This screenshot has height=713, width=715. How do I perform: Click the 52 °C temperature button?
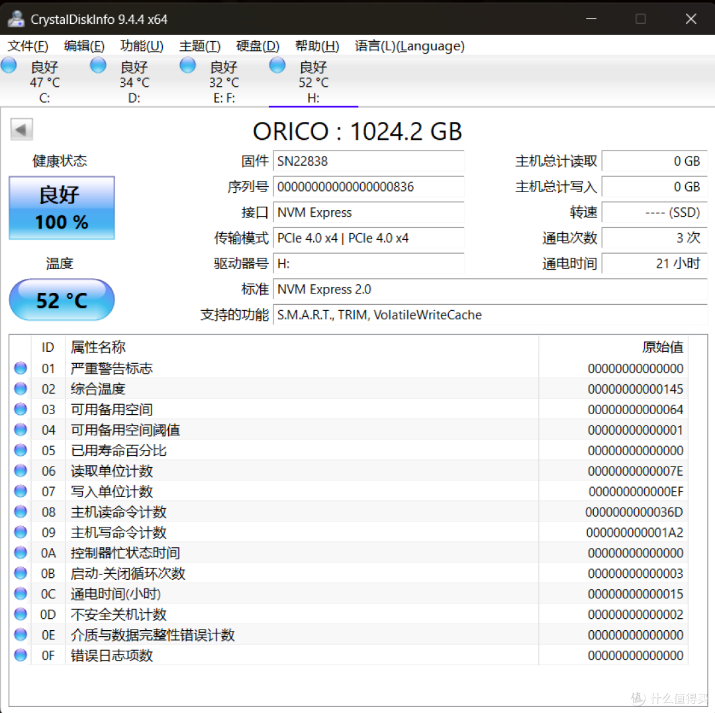(62, 300)
